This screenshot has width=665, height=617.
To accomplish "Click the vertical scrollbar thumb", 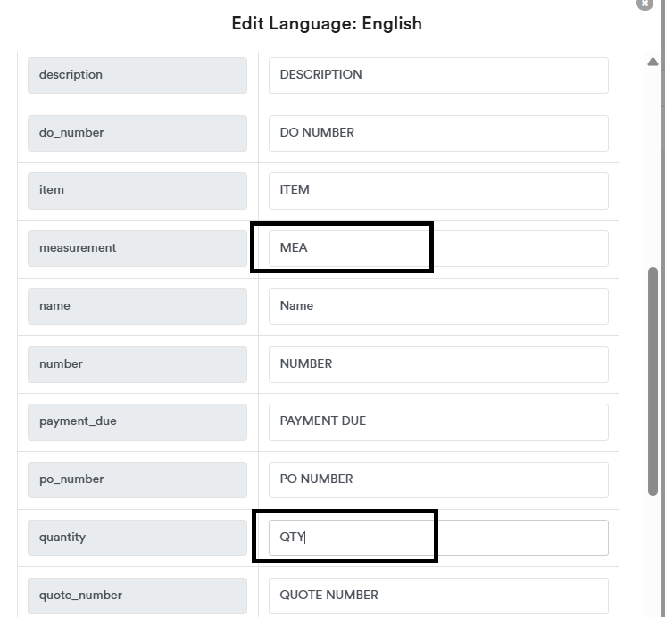I will tap(653, 379).
